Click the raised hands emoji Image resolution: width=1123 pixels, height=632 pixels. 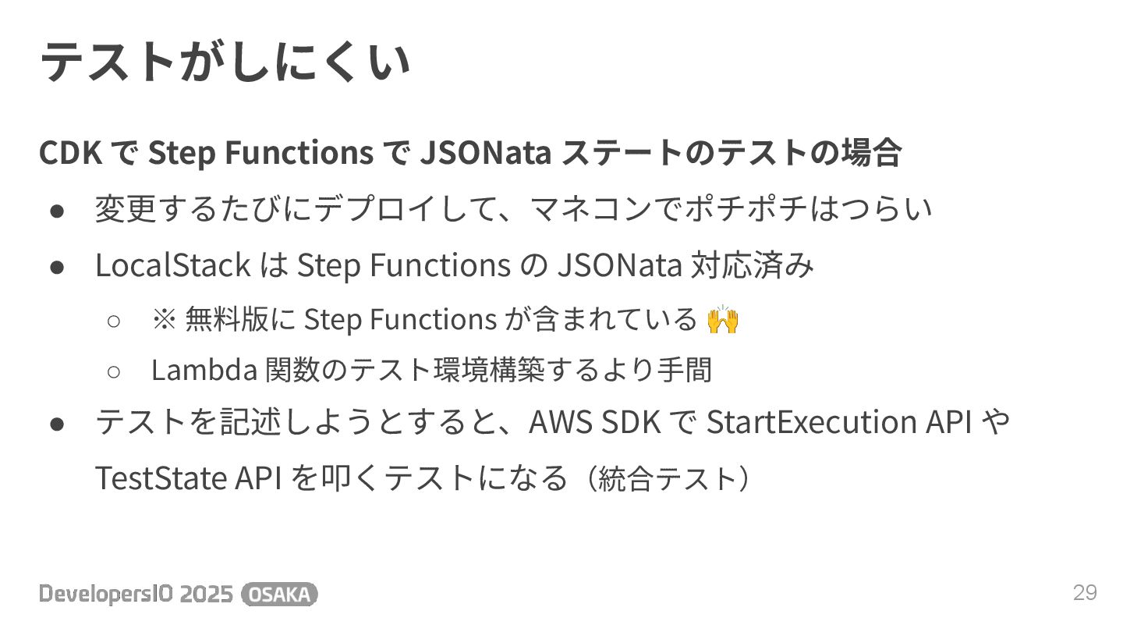(722, 320)
